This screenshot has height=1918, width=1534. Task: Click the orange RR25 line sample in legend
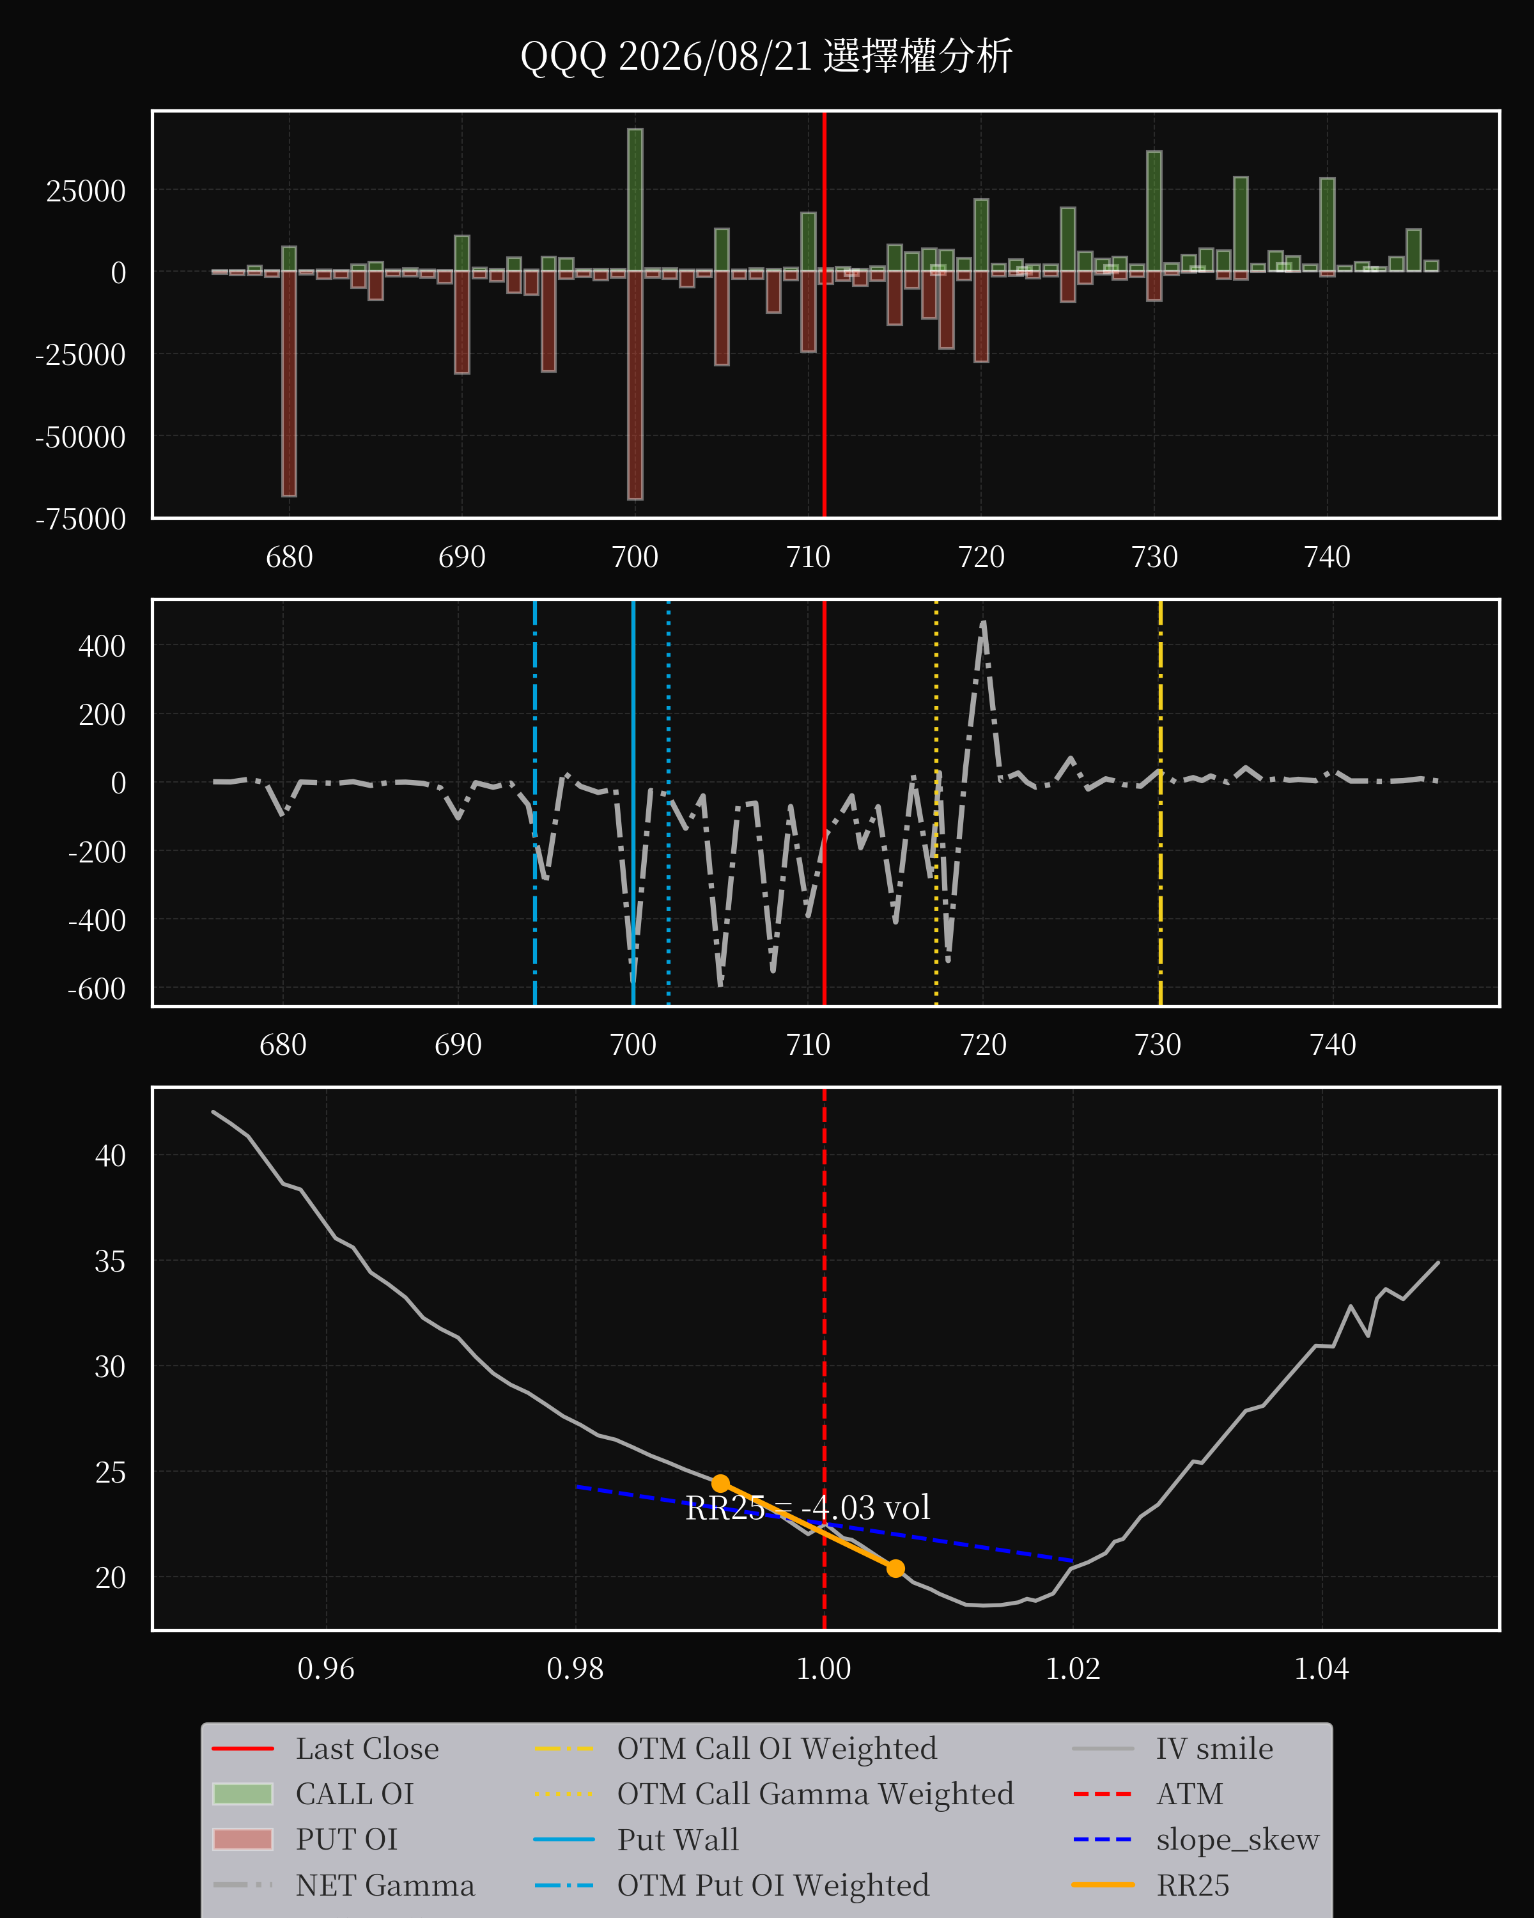[1103, 1884]
